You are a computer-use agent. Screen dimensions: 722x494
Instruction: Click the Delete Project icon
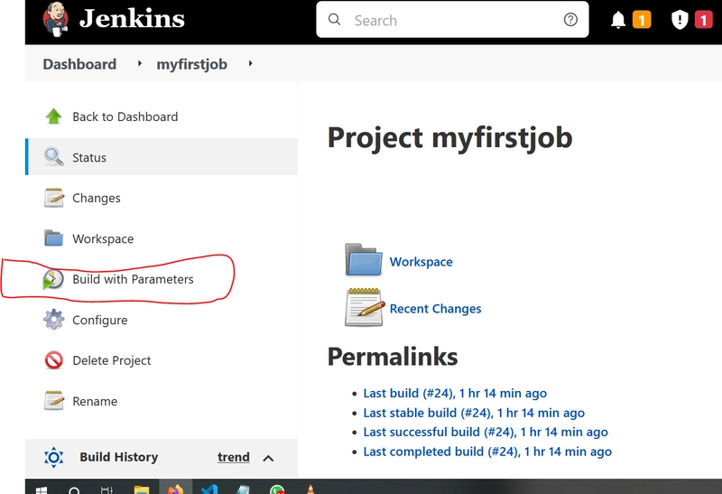(x=54, y=360)
